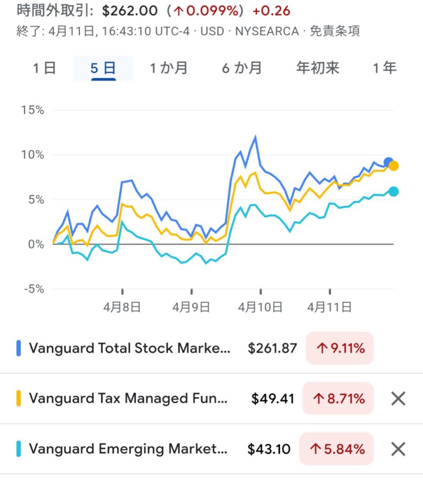Click the yellow Tax Managed Fund color marker
This screenshot has width=423, height=482.
(x=19, y=399)
